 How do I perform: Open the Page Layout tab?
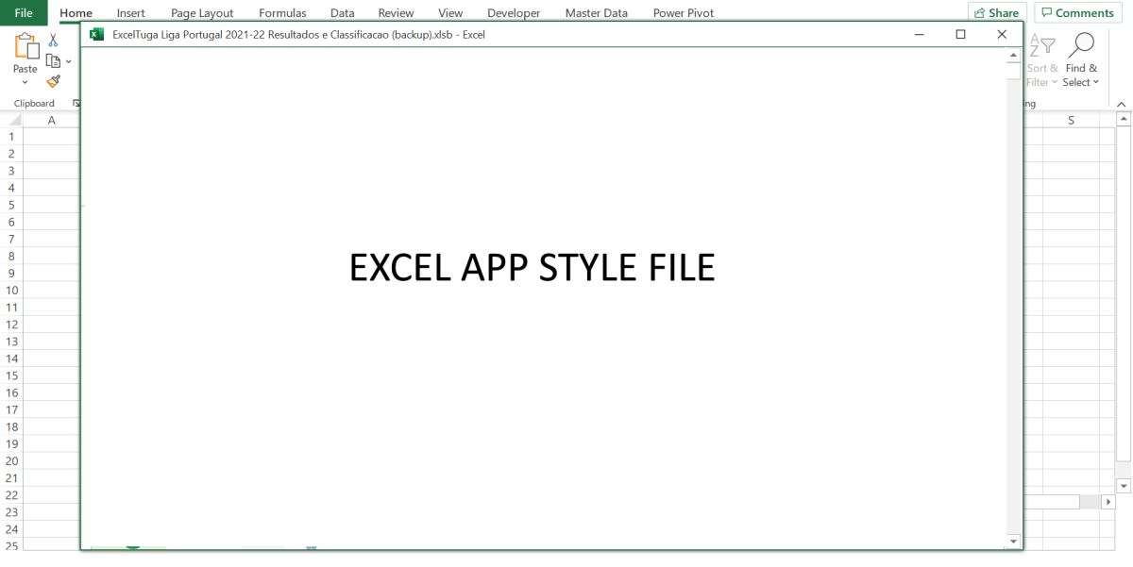202,13
